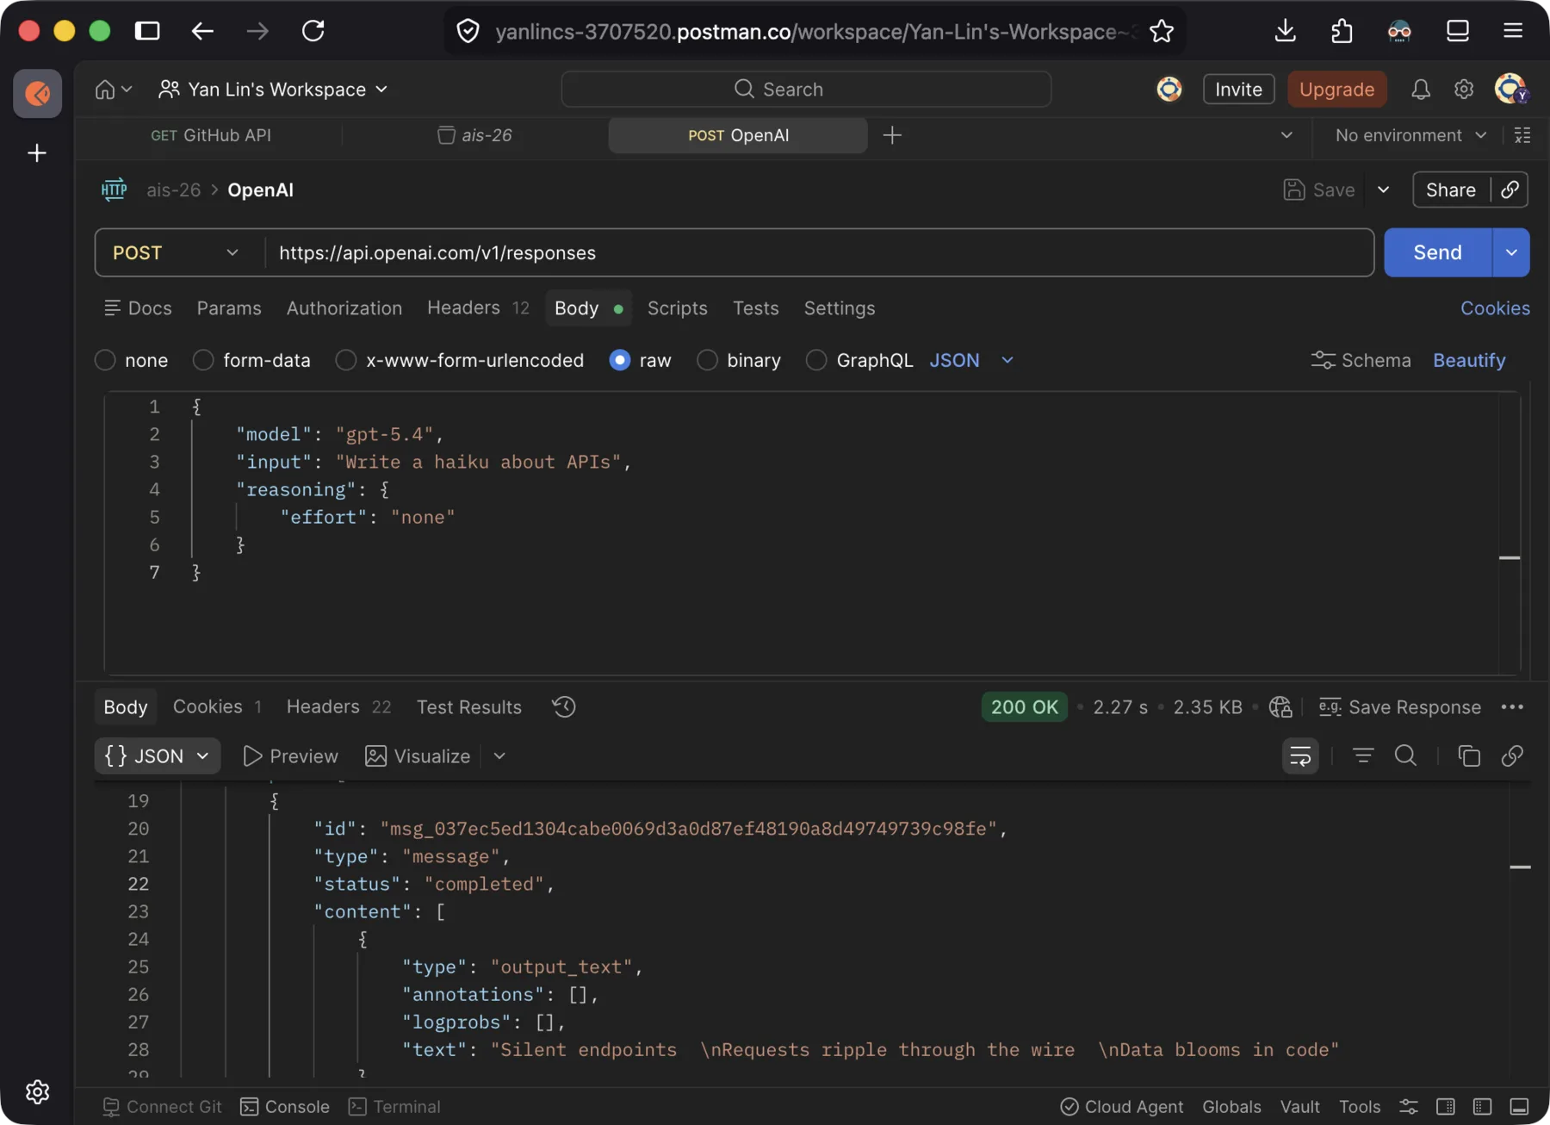Click the response link icon
This screenshot has width=1550, height=1125.
click(x=1512, y=756)
